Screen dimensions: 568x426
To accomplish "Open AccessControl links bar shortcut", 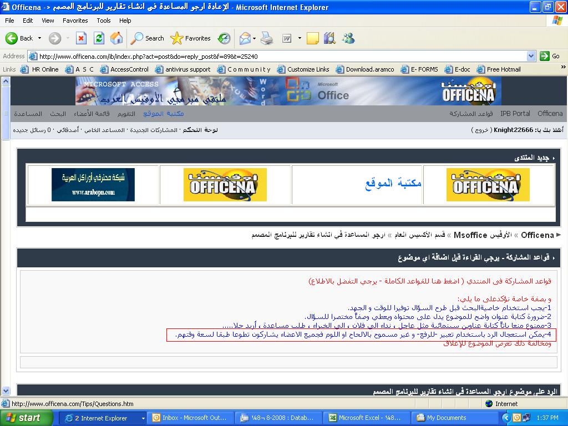I will click(x=124, y=69).
